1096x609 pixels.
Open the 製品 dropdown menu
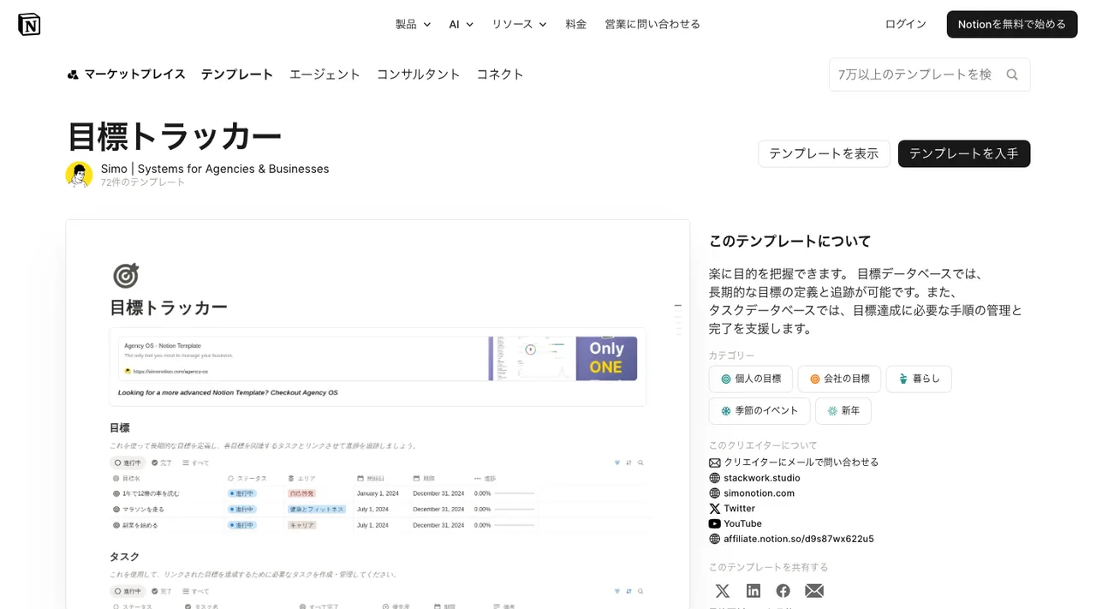coord(413,24)
